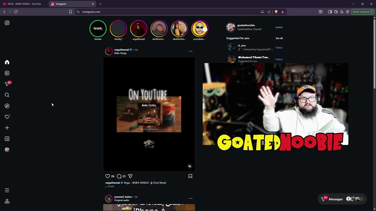Screen dimensions: 376x211
Task: Follow Mohamed Thami Tou
Action: (x=279, y=59)
